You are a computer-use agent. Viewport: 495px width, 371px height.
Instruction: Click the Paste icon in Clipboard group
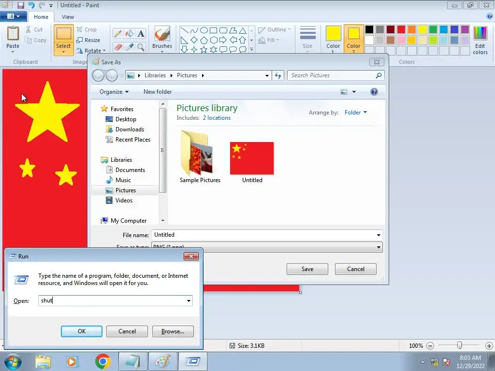coord(13,34)
